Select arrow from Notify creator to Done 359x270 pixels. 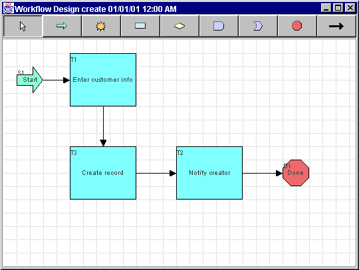[263, 173]
